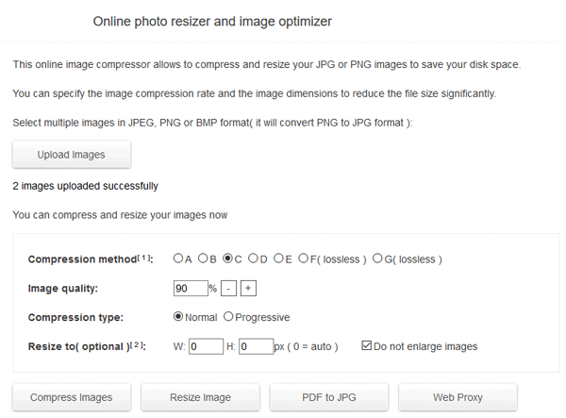Click the Resize Image button

(x=199, y=397)
